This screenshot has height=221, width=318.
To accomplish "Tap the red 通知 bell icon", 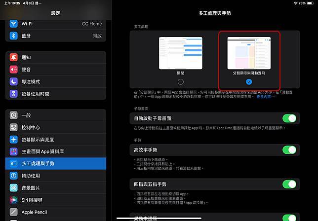I will (x=14, y=57).
